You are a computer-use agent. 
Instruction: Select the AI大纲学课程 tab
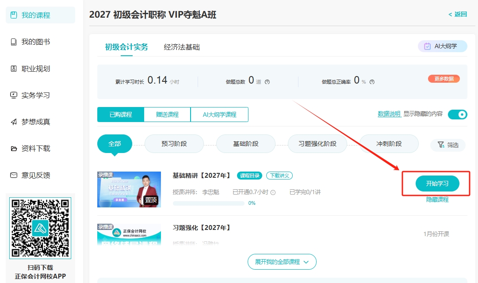(x=219, y=115)
